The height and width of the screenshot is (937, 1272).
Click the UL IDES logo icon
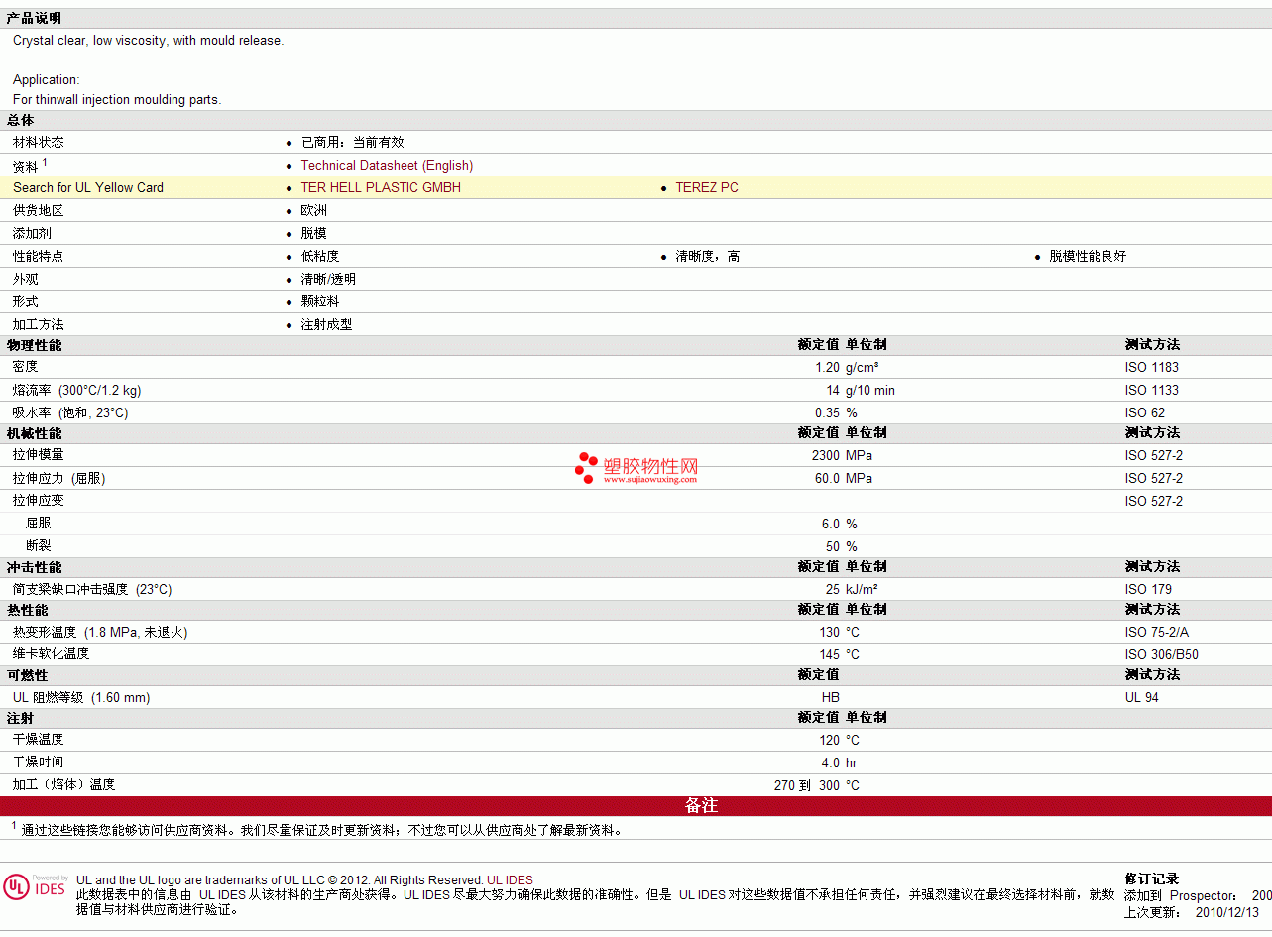[x=36, y=885]
